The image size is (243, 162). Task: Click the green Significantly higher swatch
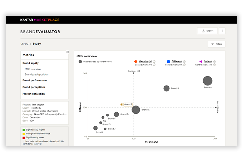point(24,130)
